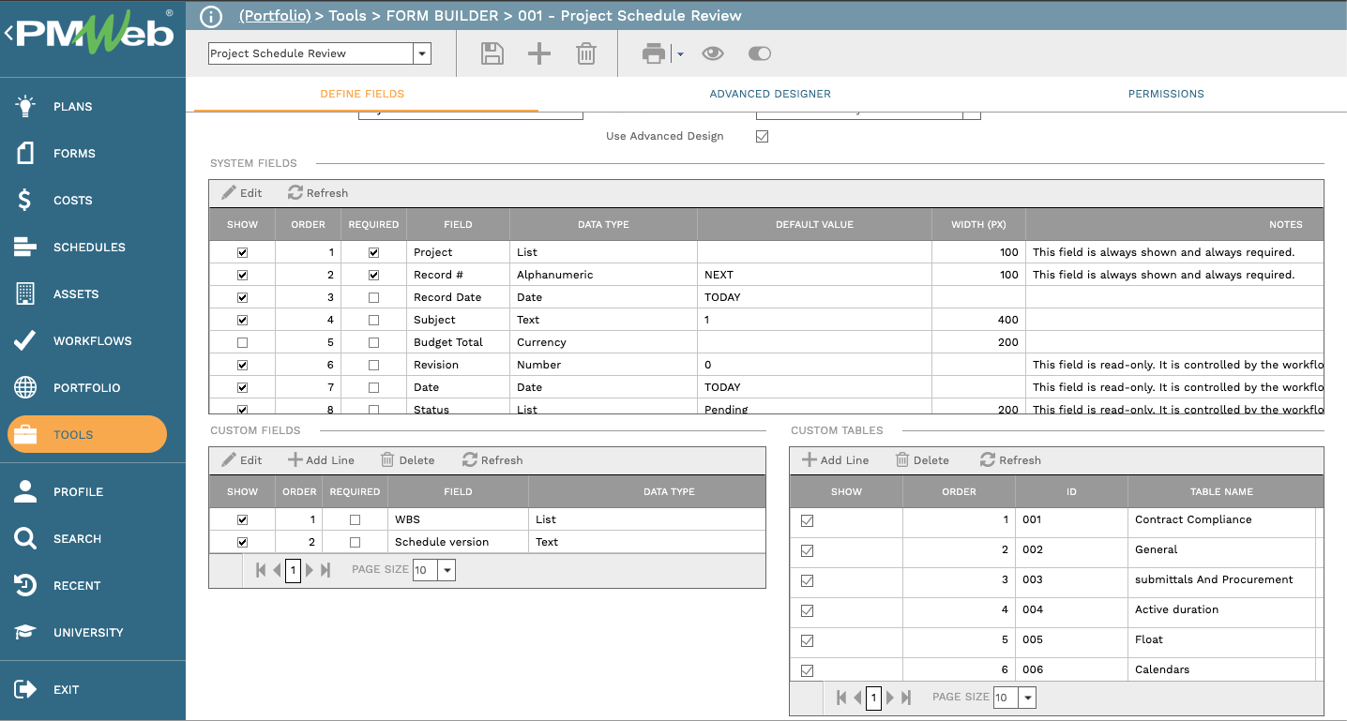Click Edit in System Fields toolbar
Screen dimensions: 1347x721
click(x=242, y=193)
